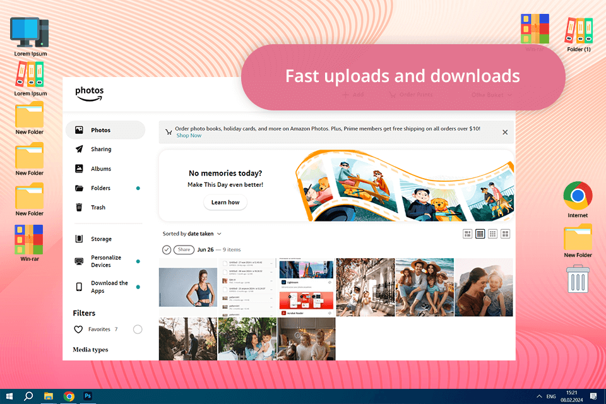The height and width of the screenshot is (404, 606).
Task: Enable the Favorites filter radio circle
Action: (x=138, y=330)
